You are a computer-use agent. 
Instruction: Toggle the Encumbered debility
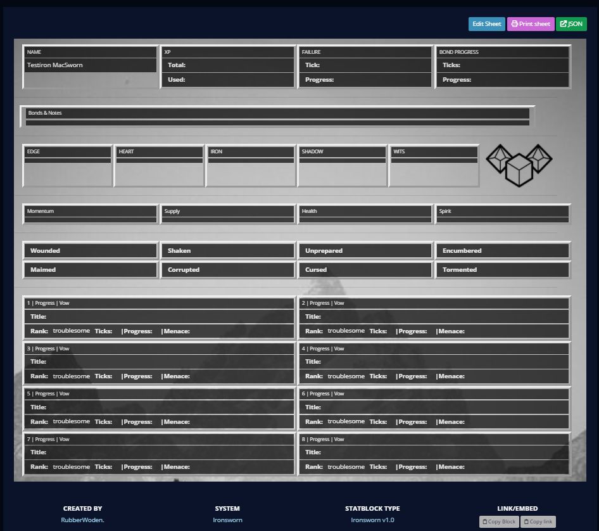point(502,250)
